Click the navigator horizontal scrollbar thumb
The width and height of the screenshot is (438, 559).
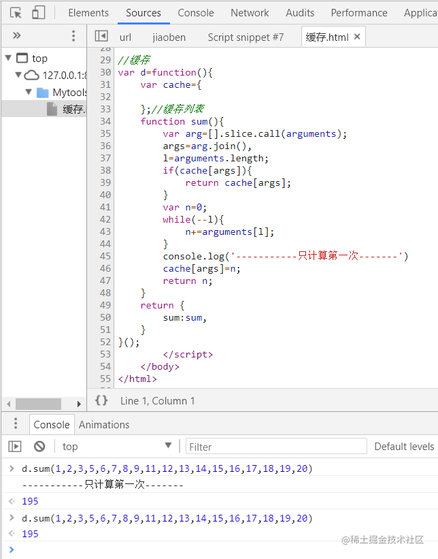[39, 404]
